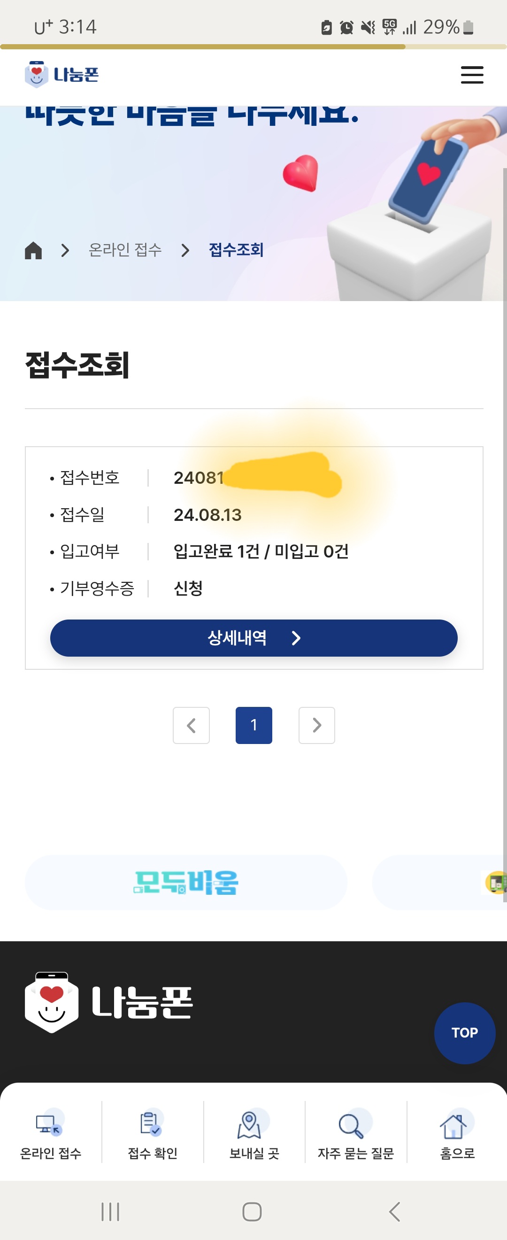Screen dimensions: 507x1240
Task: Open Android recent apps button
Action: point(110,1212)
